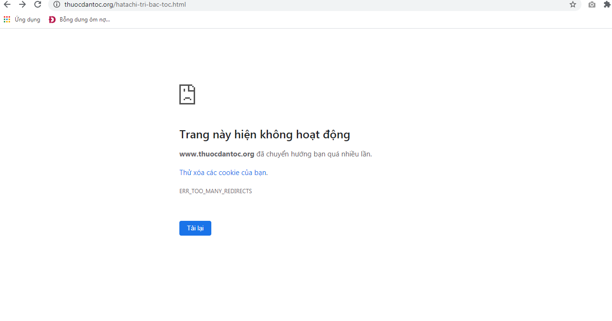Click the sad page error icon
Screen dimensions: 612x321
click(187, 94)
